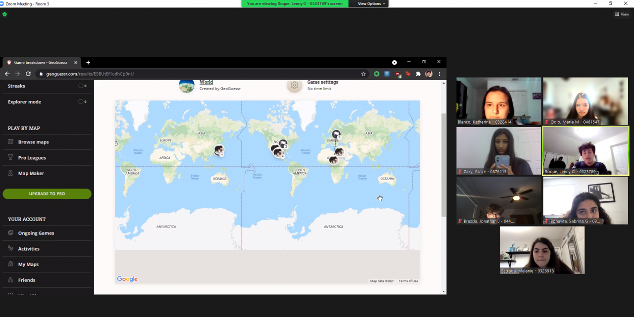634x317 pixels.
Task: Click the blue T browser extension
Action: 387,74
